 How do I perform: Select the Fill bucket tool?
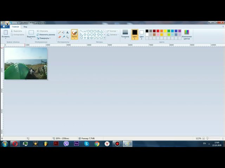pyautogui.click(x=63, y=32)
